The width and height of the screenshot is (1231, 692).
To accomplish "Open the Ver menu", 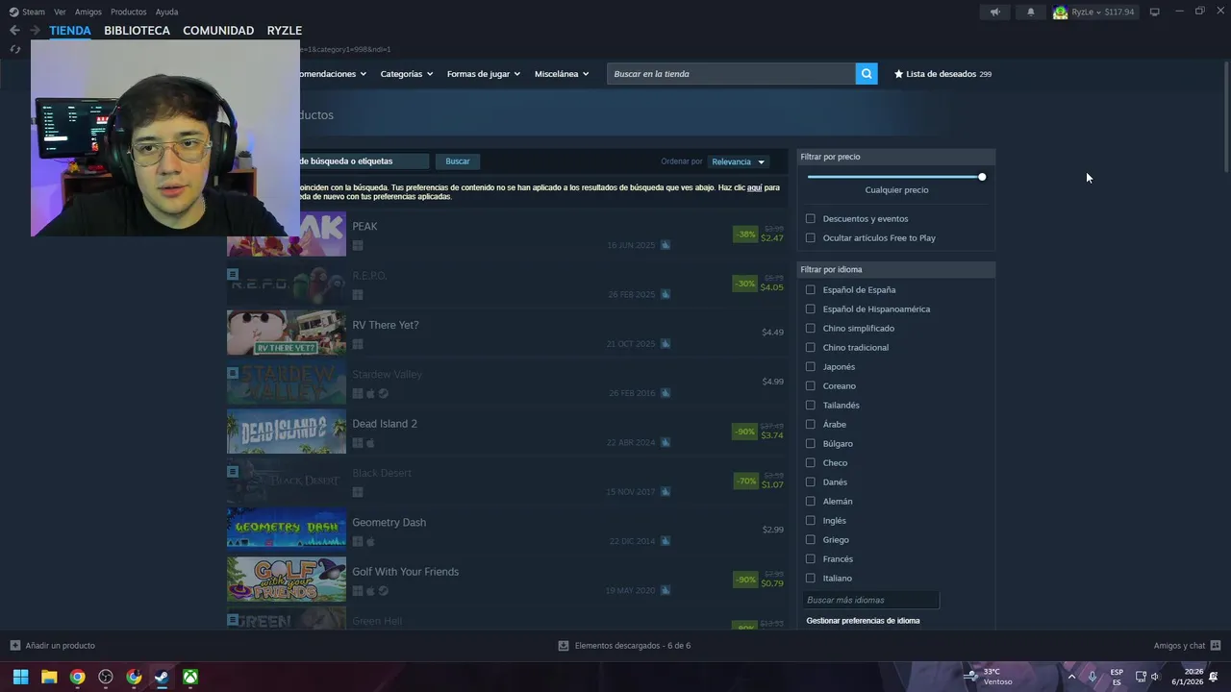I will point(60,12).
